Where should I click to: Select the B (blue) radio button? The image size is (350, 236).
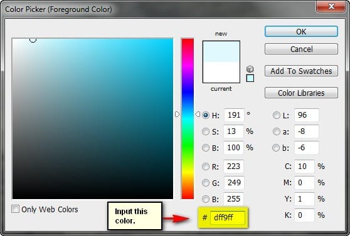click(x=206, y=199)
